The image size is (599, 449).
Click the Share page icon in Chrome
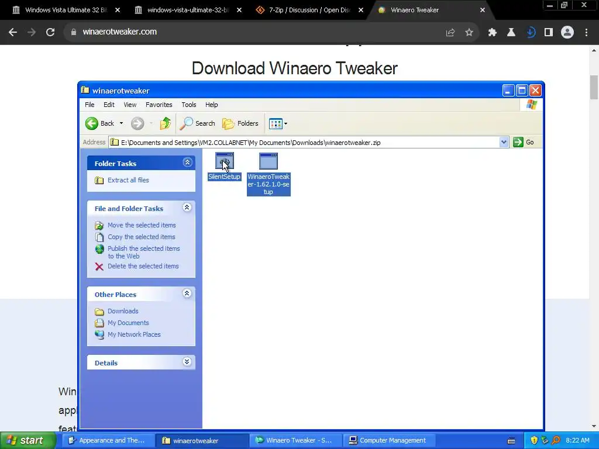click(x=450, y=33)
